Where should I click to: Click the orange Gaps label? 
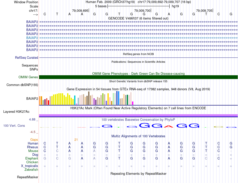[34, 140]
